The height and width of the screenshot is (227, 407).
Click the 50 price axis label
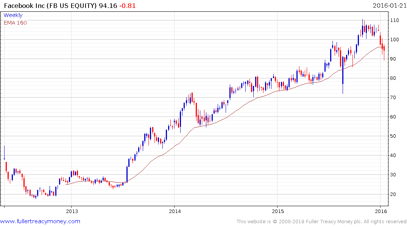coord(393,136)
